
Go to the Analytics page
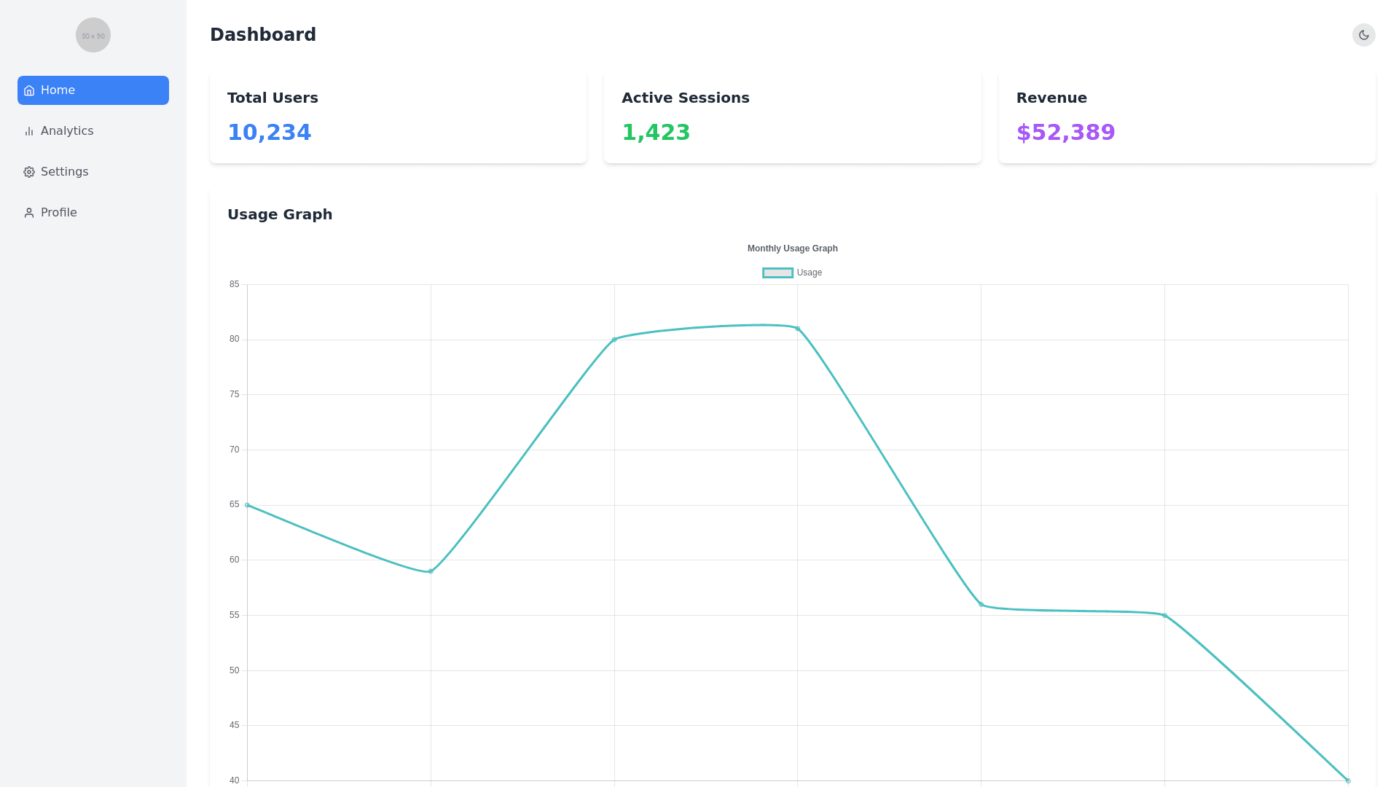tap(67, 131)
